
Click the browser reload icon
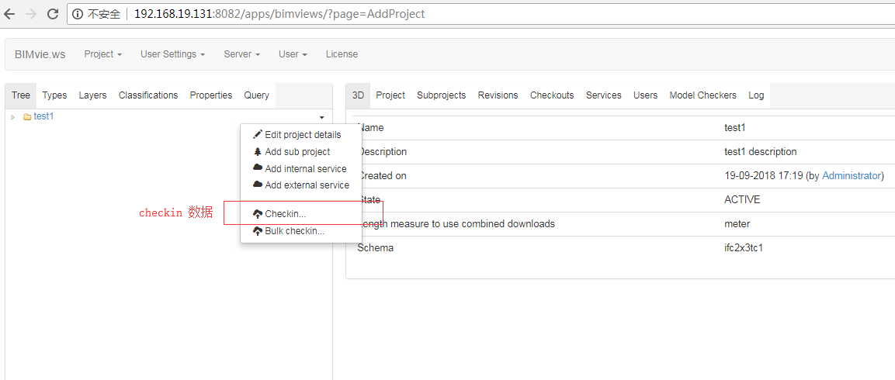pyautogui.click(x=53, y=14)
